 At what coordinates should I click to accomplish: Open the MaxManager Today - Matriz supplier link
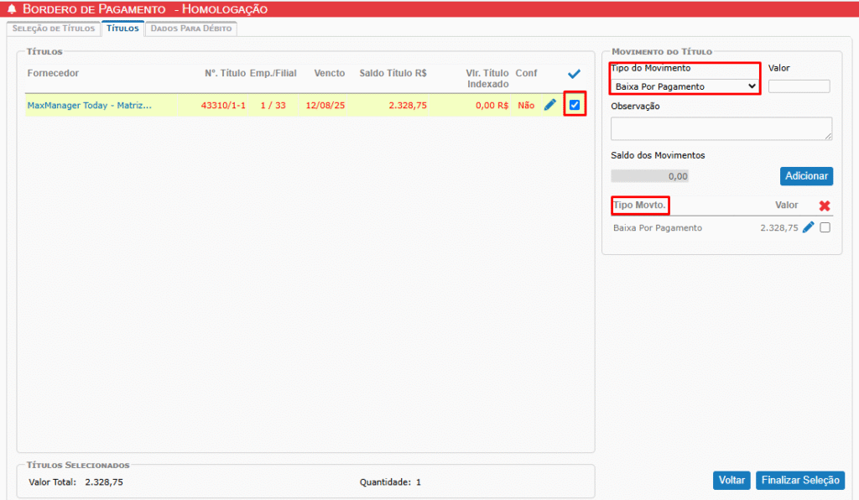pyautogui.click(x=90, y=106)
